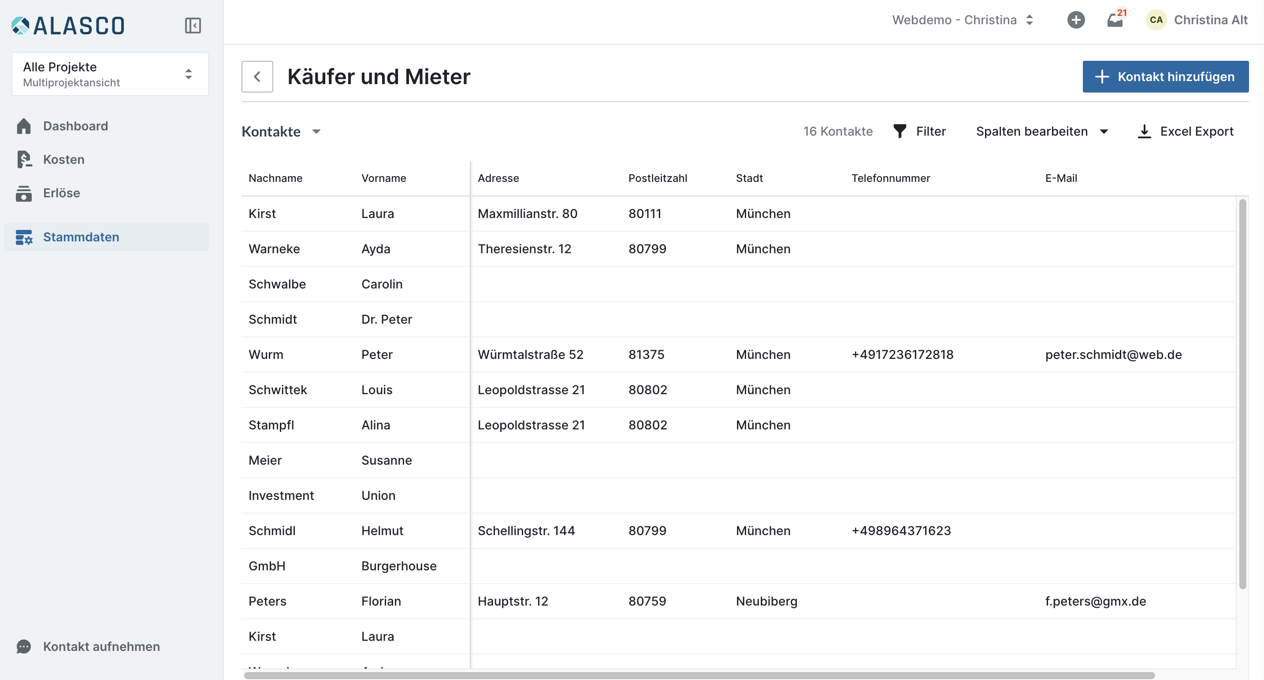
Task: Click the chat bubble contact icon
Action: [x=23, y=646]
